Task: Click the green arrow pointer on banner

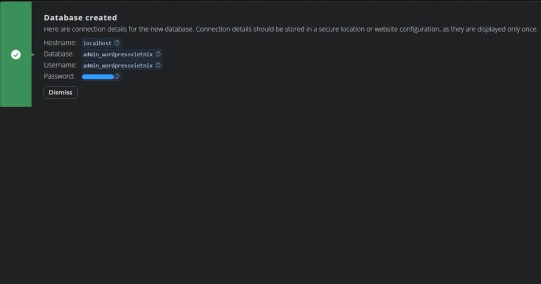Action: (x=33, y=54)
